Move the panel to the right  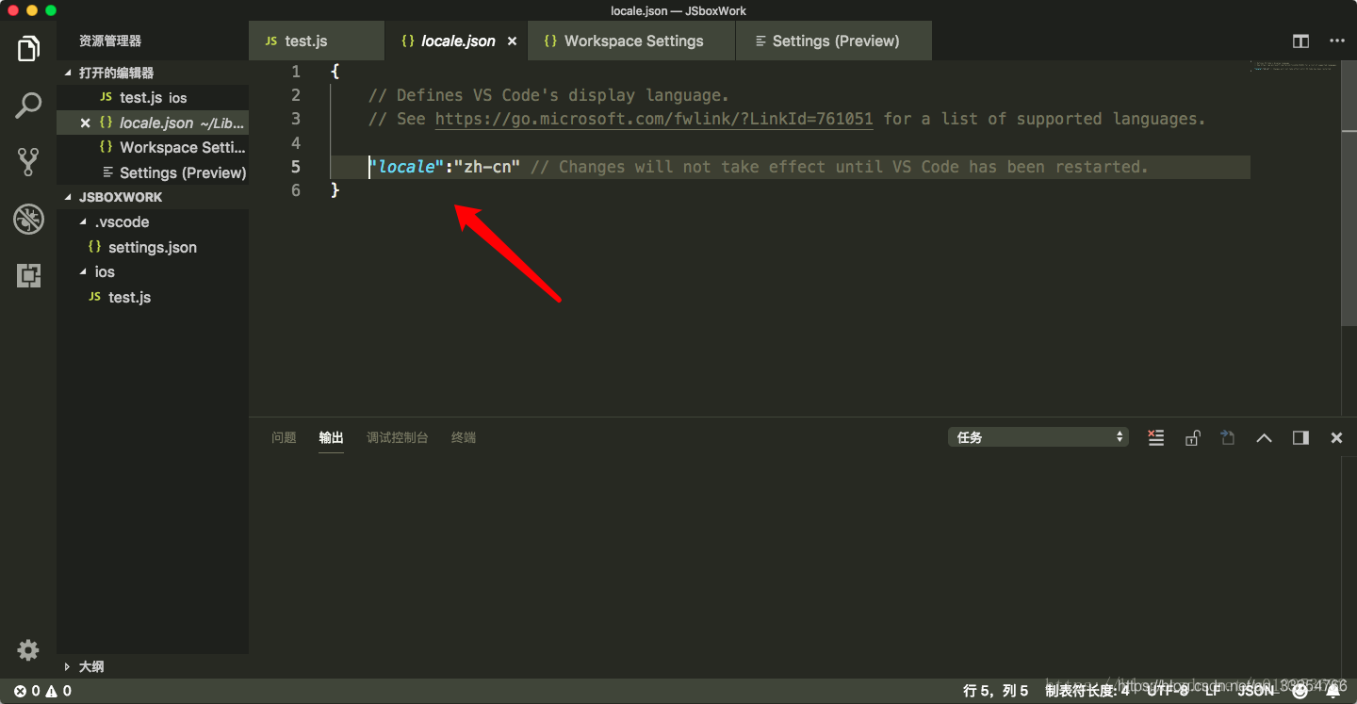(1300, 437)
